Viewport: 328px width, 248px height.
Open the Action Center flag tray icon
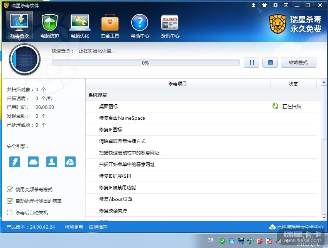(x=269, y=241)
